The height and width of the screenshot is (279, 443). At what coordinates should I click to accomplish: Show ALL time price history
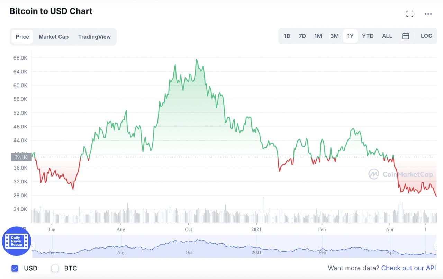(x=387, y=36)
